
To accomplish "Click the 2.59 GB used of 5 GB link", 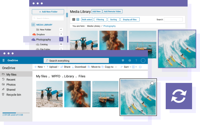I will [13, 115].
